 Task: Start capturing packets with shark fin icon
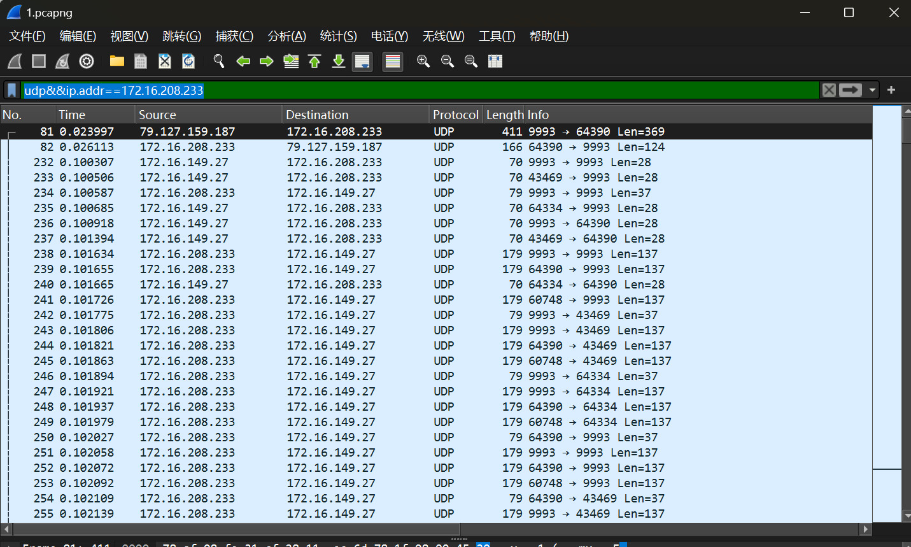(15, 61)
